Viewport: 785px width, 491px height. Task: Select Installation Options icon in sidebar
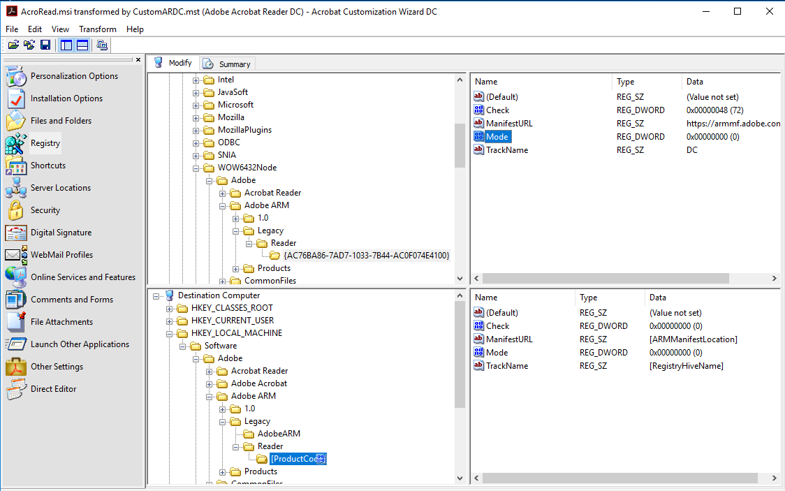15,98
